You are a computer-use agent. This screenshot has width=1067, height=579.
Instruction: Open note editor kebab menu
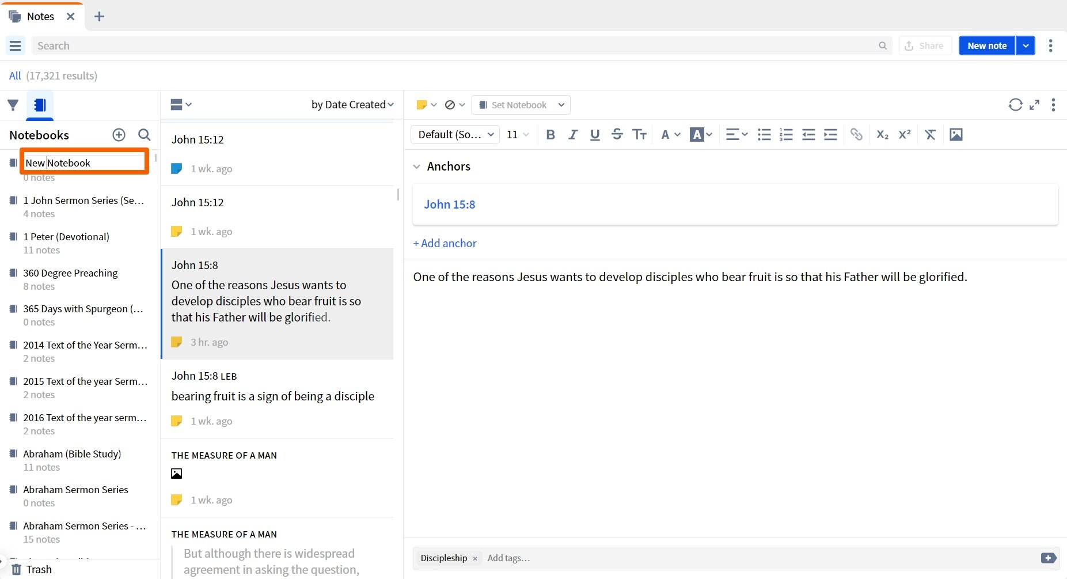1053,105
